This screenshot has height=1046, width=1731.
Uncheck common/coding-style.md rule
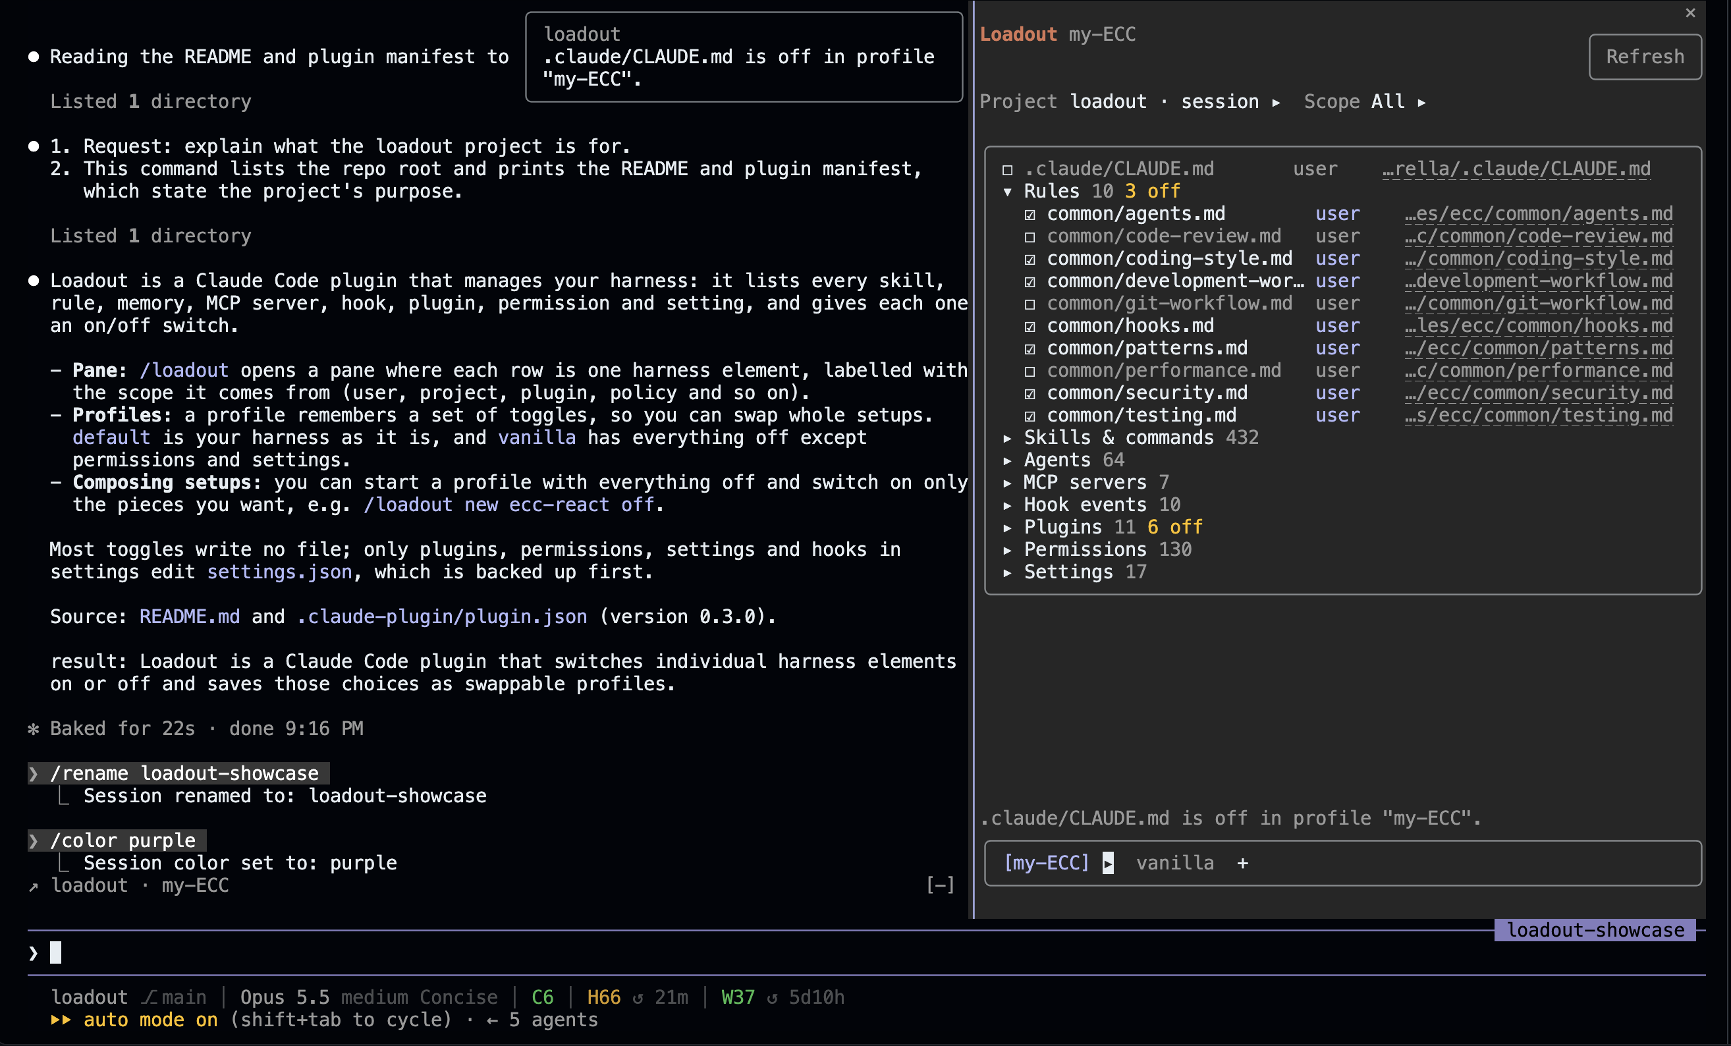pos(1030,260)
